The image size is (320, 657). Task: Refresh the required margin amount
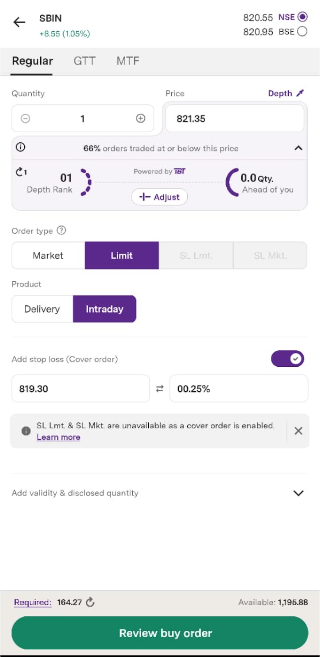click(x=90, y=602)
